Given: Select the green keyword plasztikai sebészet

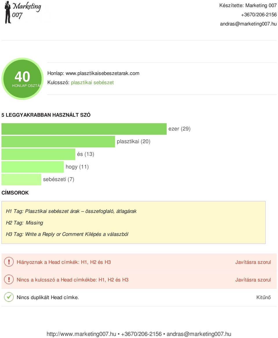Looking at the screenshot, I should coord(92,83).
